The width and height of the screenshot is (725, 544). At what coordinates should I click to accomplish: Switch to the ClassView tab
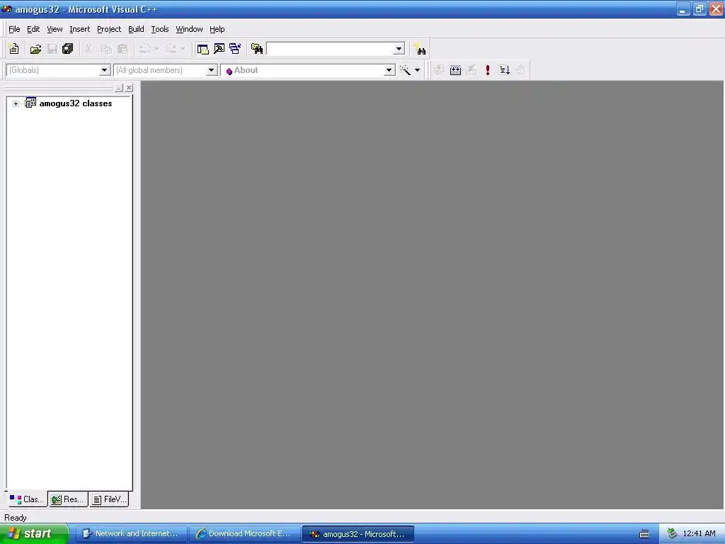[28, 499]
